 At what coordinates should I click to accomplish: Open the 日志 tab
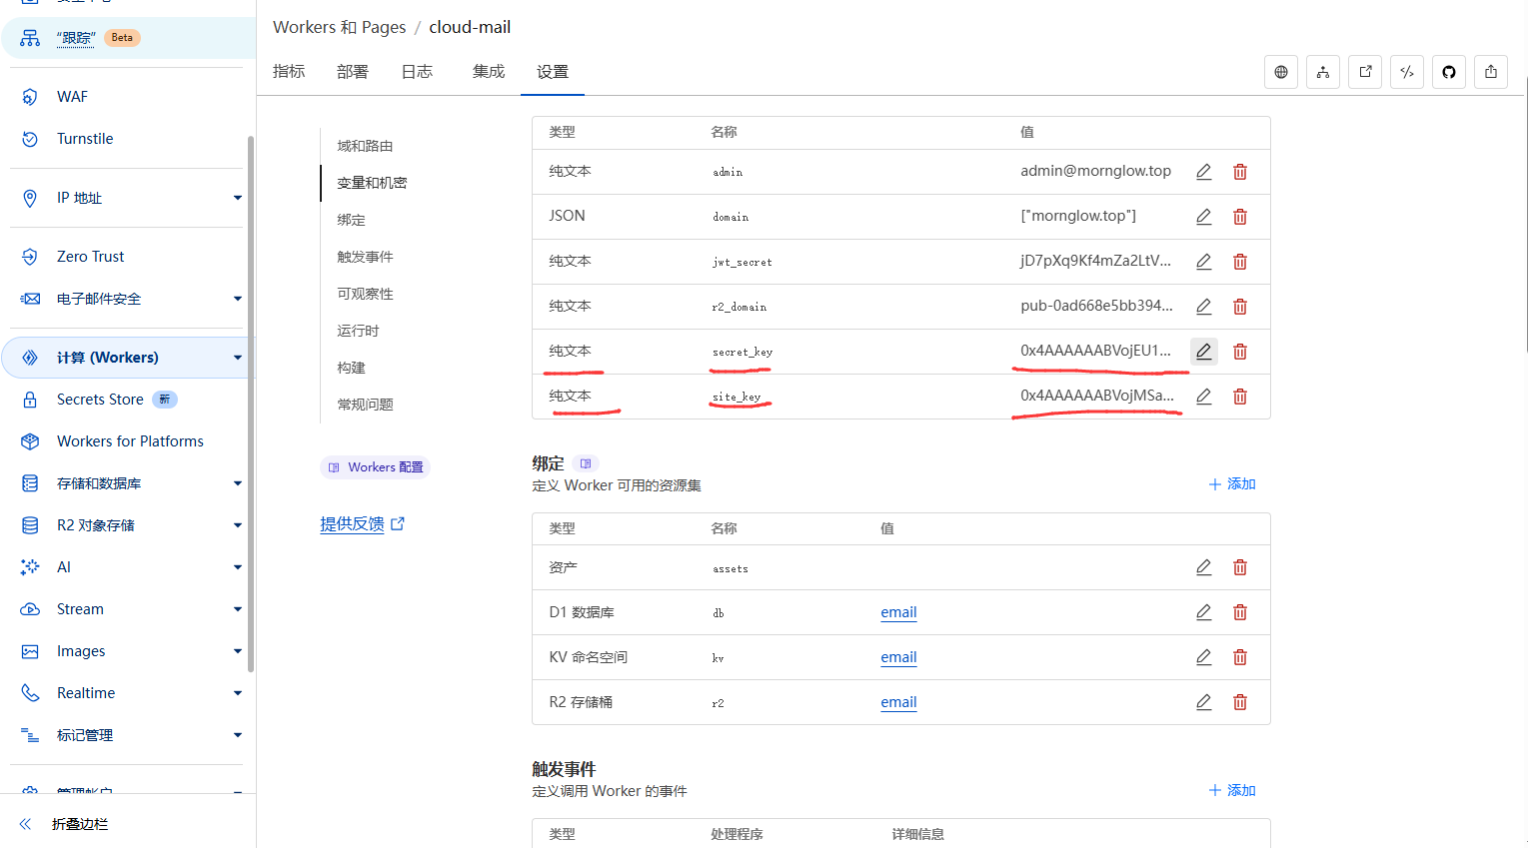(x=417, y=72)
